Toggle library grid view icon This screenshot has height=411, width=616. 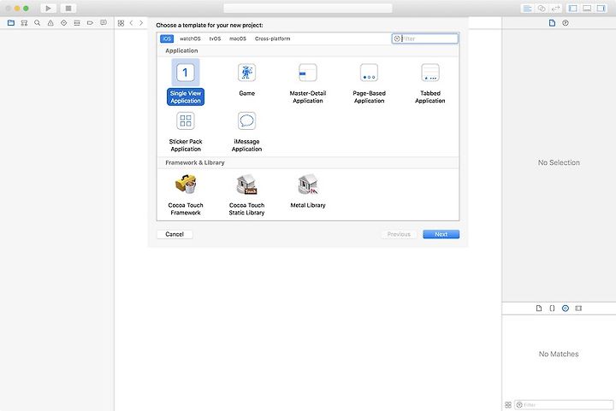coord(508,405)
